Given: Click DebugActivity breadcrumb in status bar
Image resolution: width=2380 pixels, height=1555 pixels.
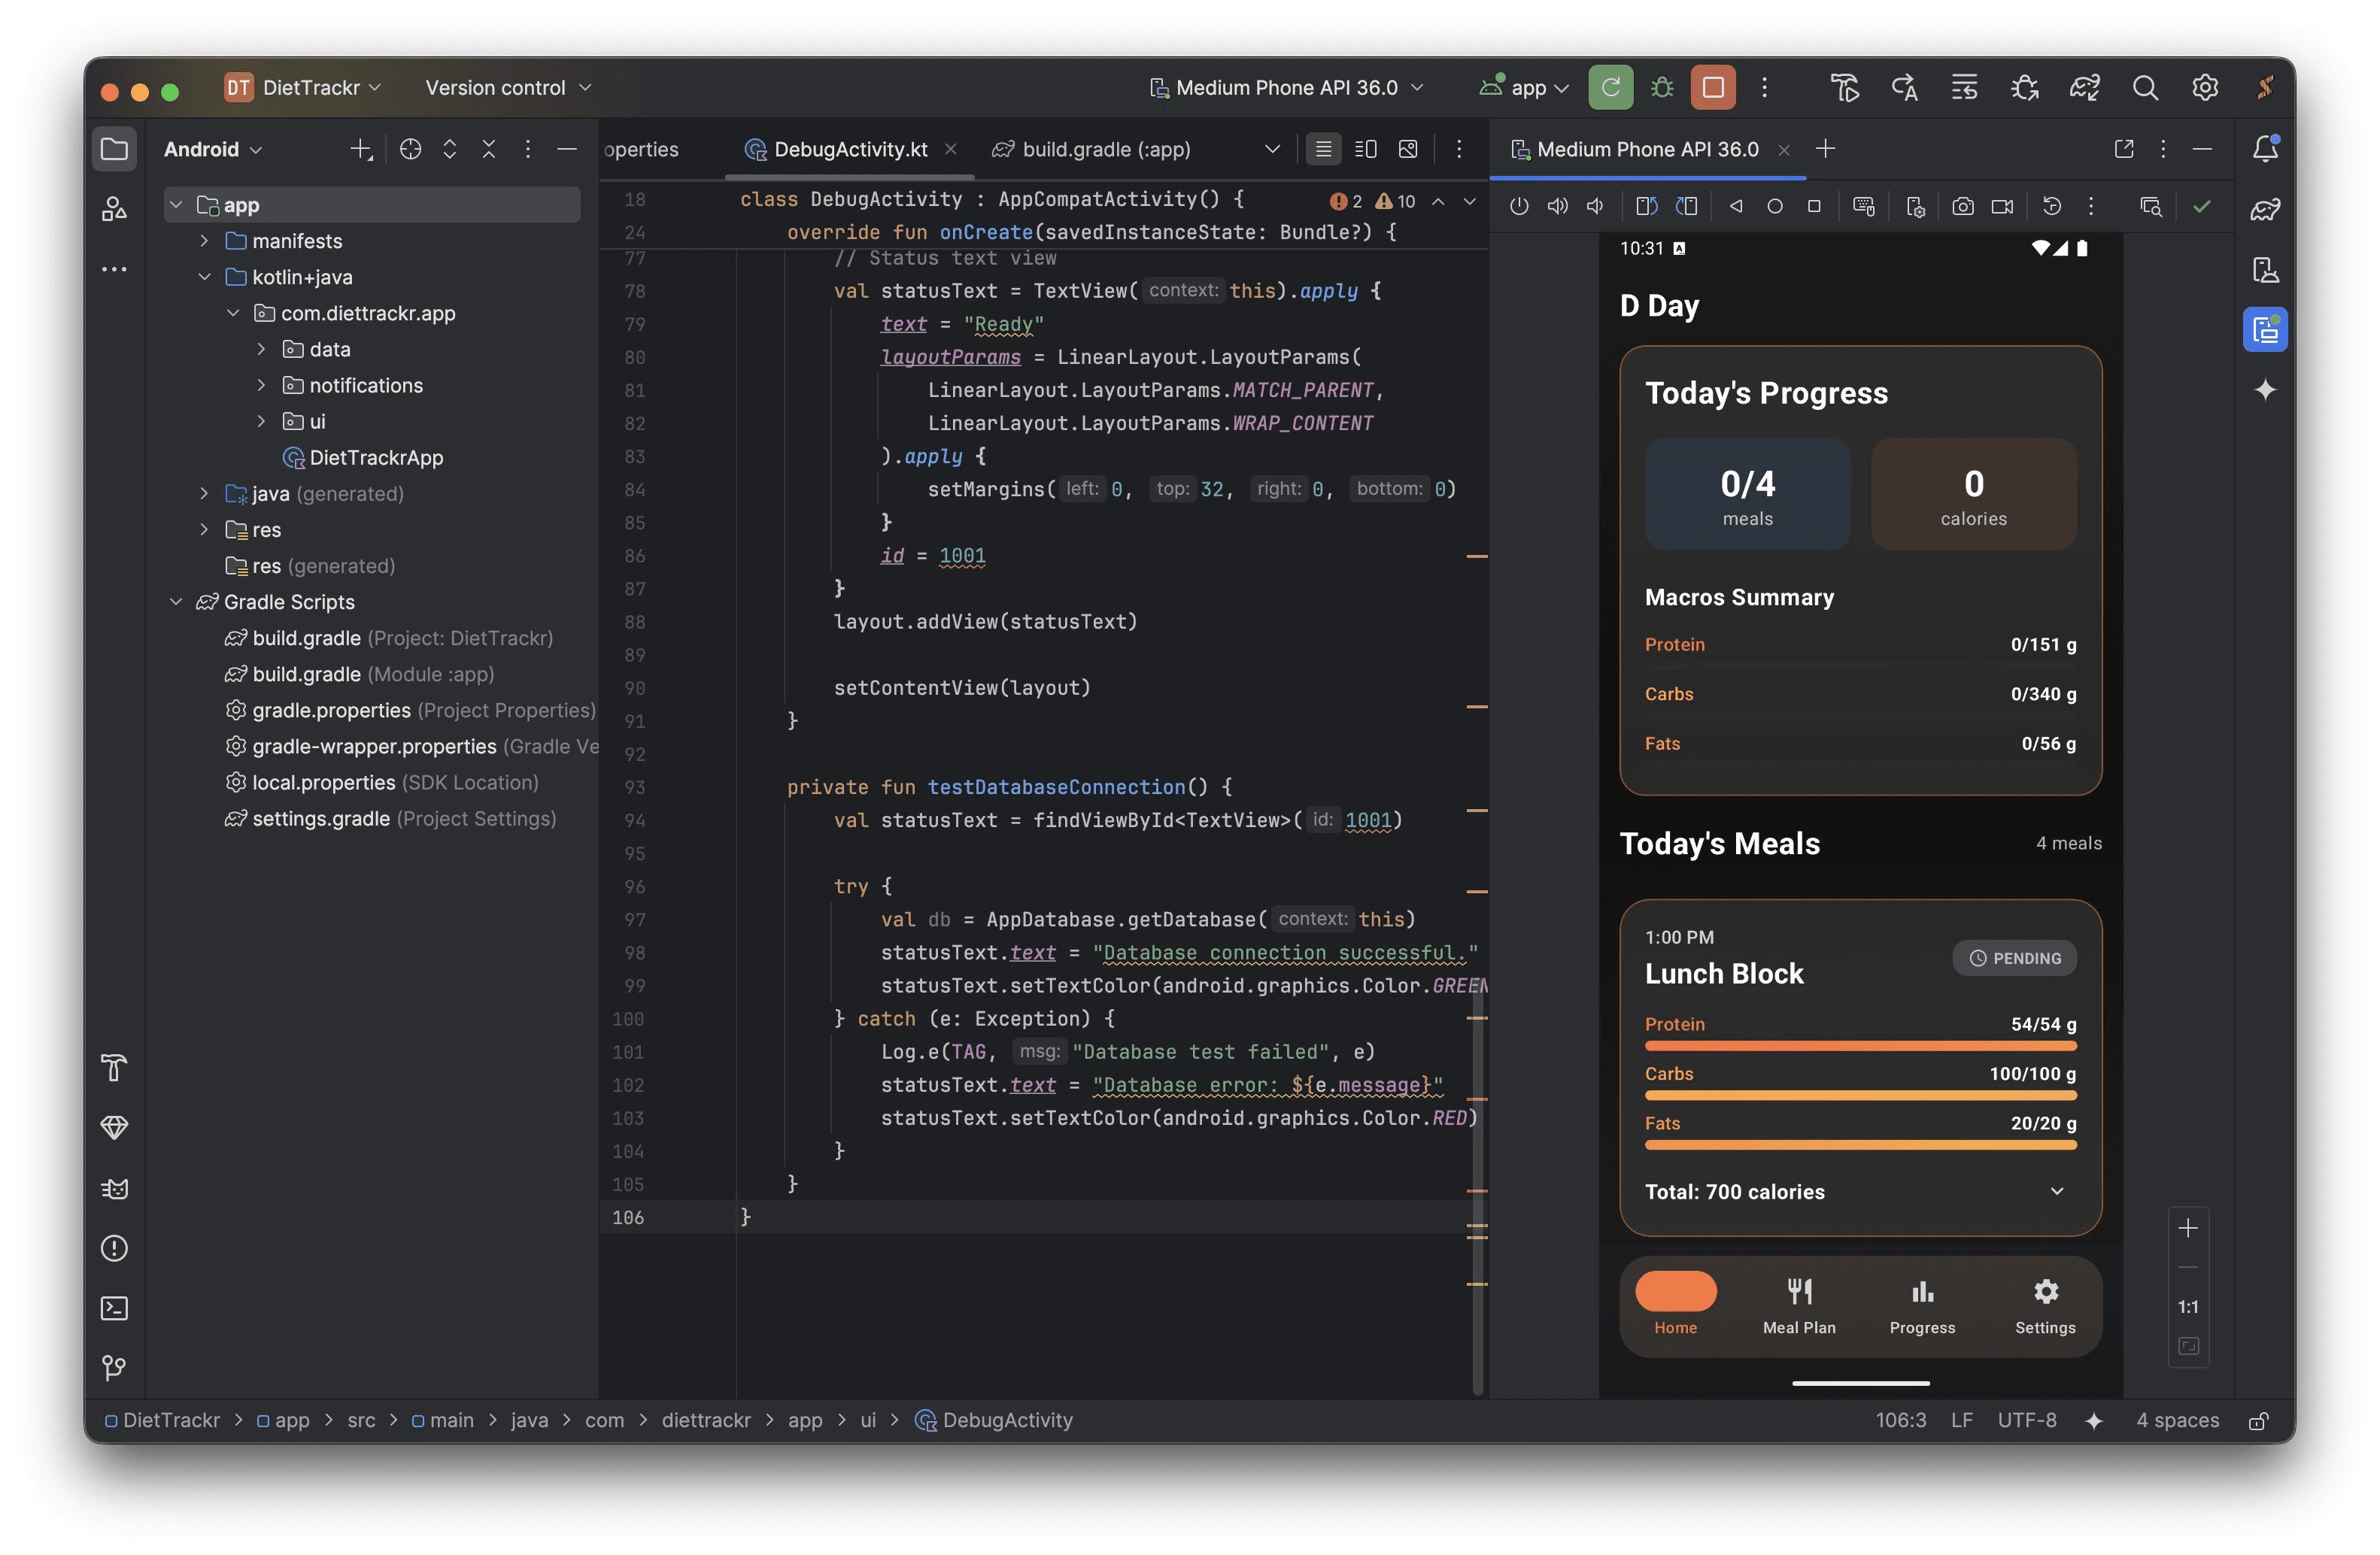Looking at the screenshot, I should [x=995, y=1420].
